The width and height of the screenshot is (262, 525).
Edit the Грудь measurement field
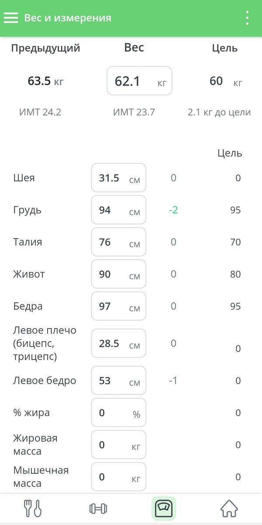[118, 210]
